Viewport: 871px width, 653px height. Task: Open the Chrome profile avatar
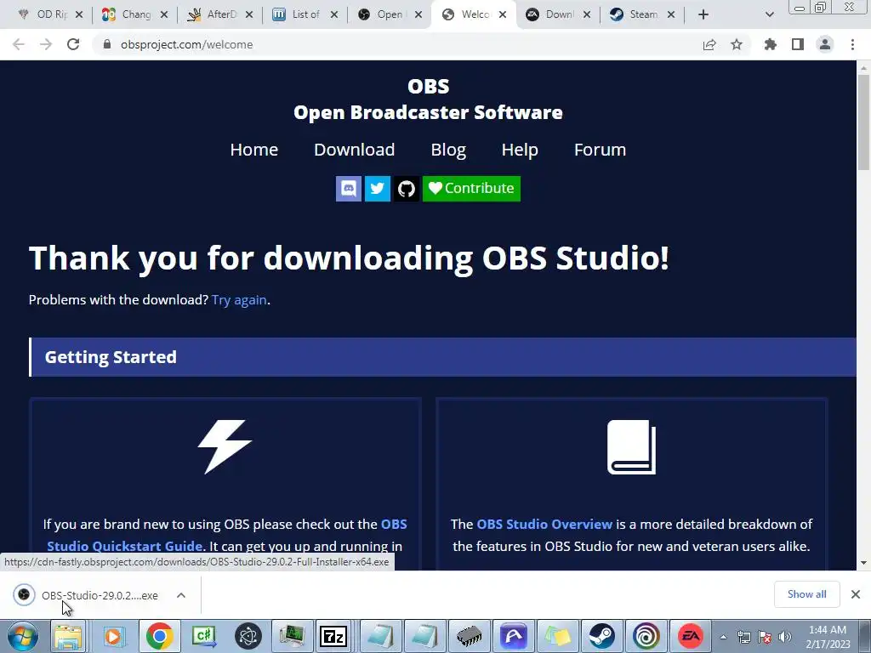825,44
